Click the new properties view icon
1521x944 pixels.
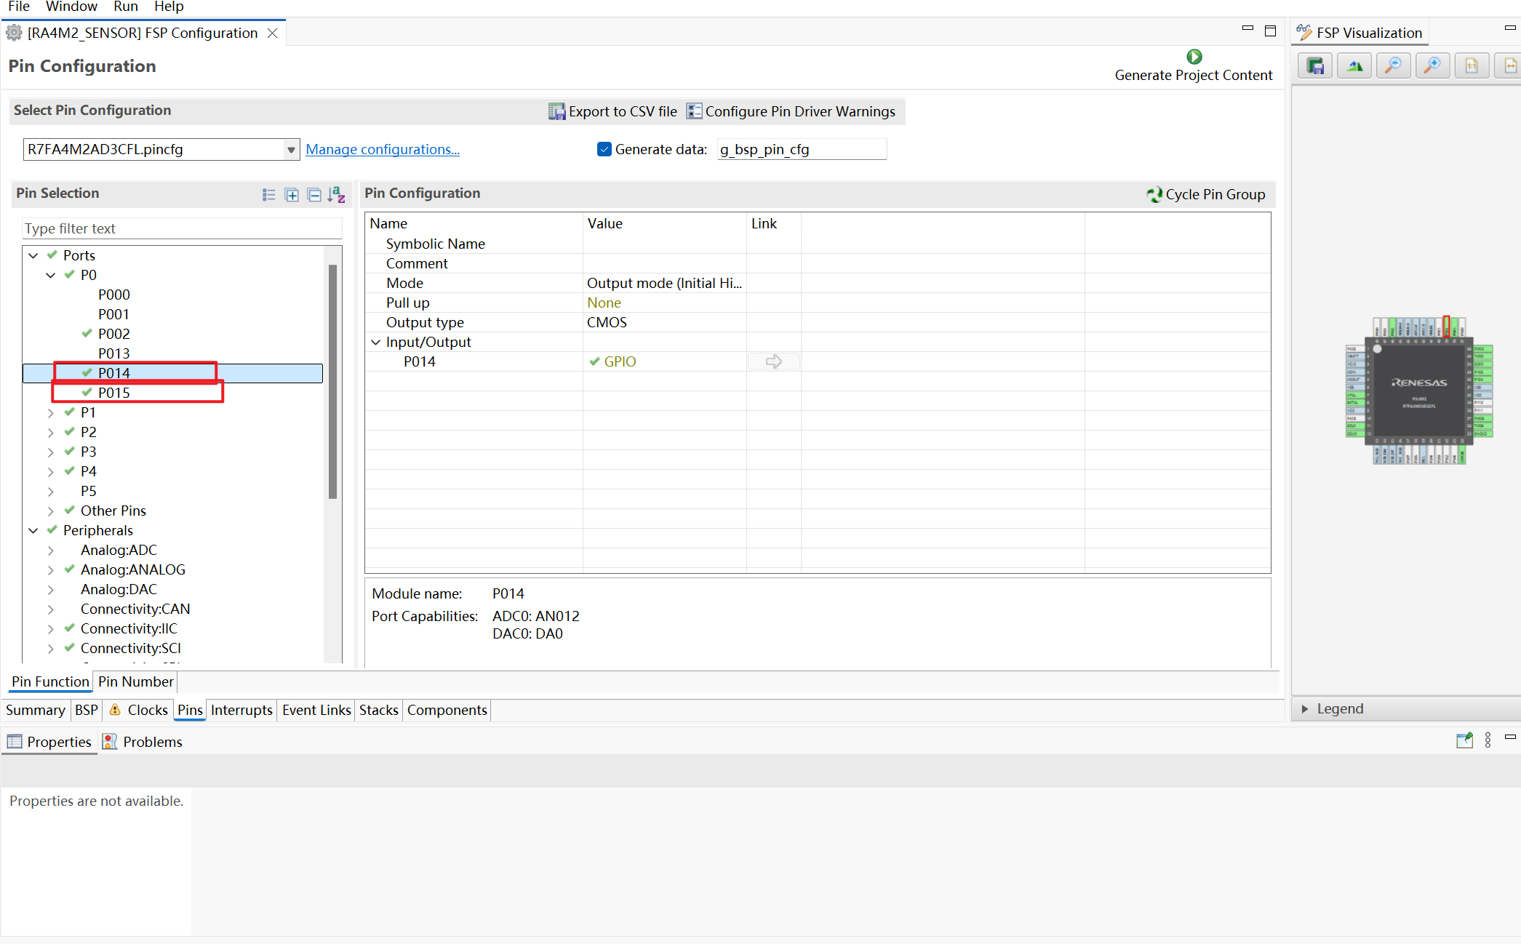[x=1464, y=741]
